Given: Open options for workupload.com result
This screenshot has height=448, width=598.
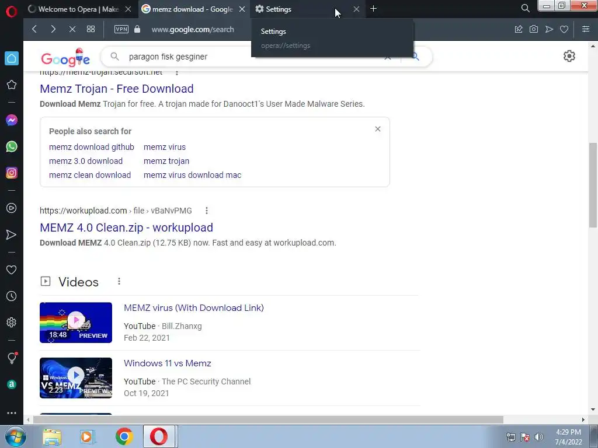Looking at the screenshot, I should click(x=206, y=211).
